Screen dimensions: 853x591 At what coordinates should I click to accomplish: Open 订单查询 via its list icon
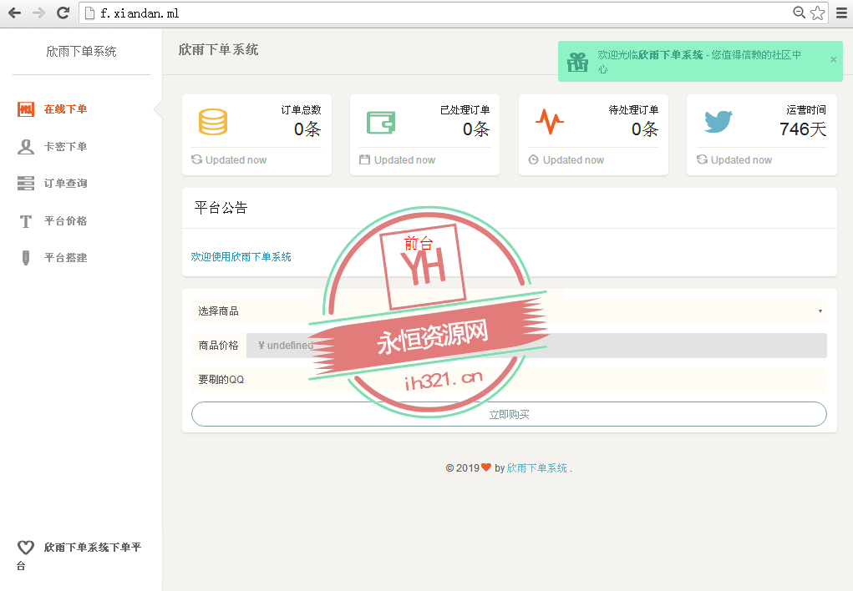(x=24, y=183)
